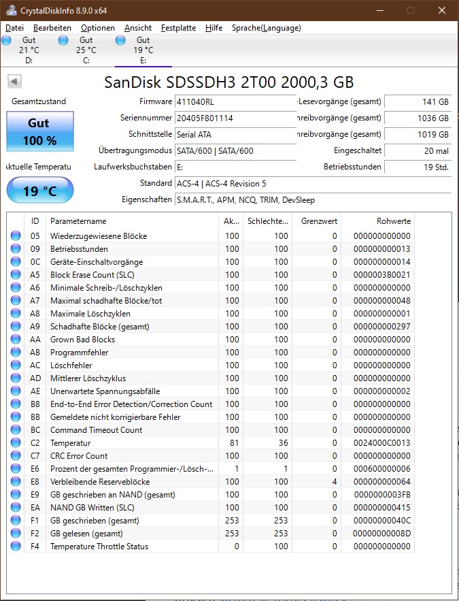
Task: Click the serial number field 20405F801114
Action: tap(235, 118)
